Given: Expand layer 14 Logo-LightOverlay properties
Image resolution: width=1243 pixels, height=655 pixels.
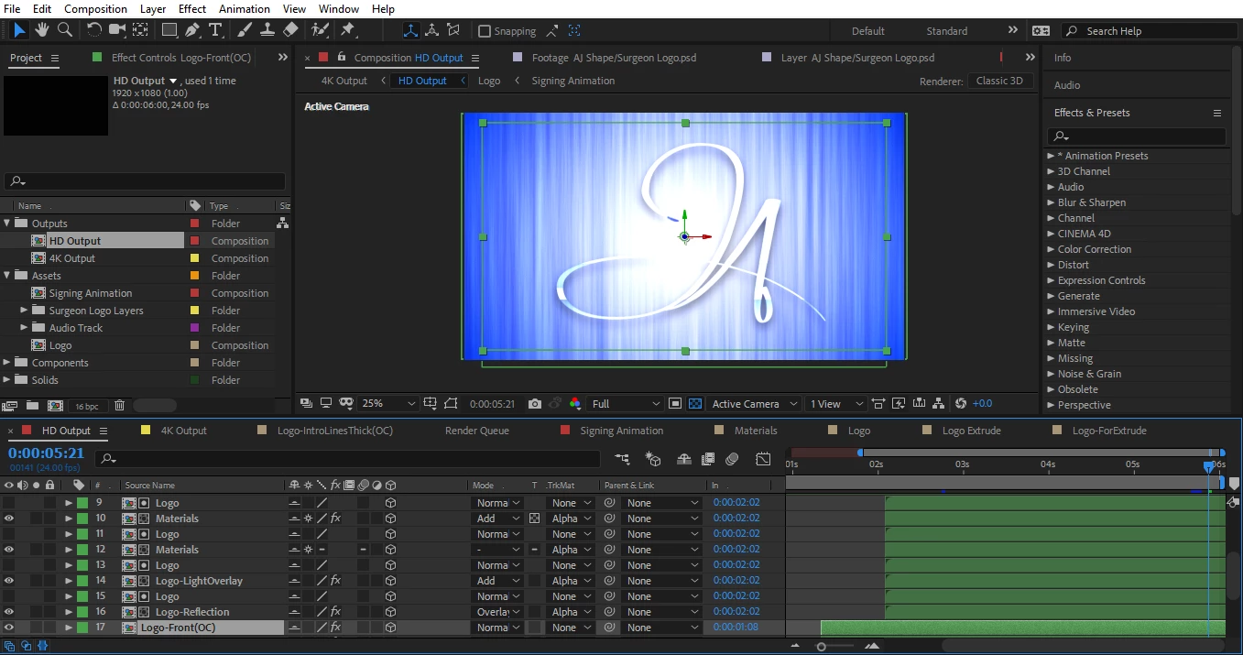Looking at the screenshot, I should (69, 581).
